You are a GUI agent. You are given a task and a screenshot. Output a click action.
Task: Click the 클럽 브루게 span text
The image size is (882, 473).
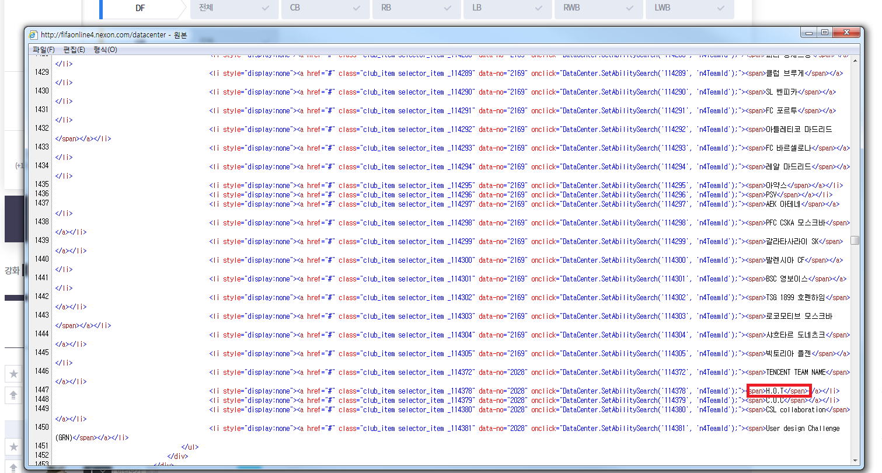pos(785,73)
